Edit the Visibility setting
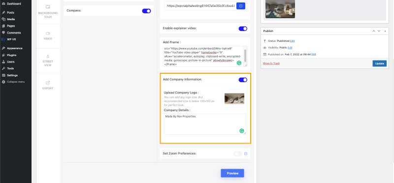 tap(290, 47)
